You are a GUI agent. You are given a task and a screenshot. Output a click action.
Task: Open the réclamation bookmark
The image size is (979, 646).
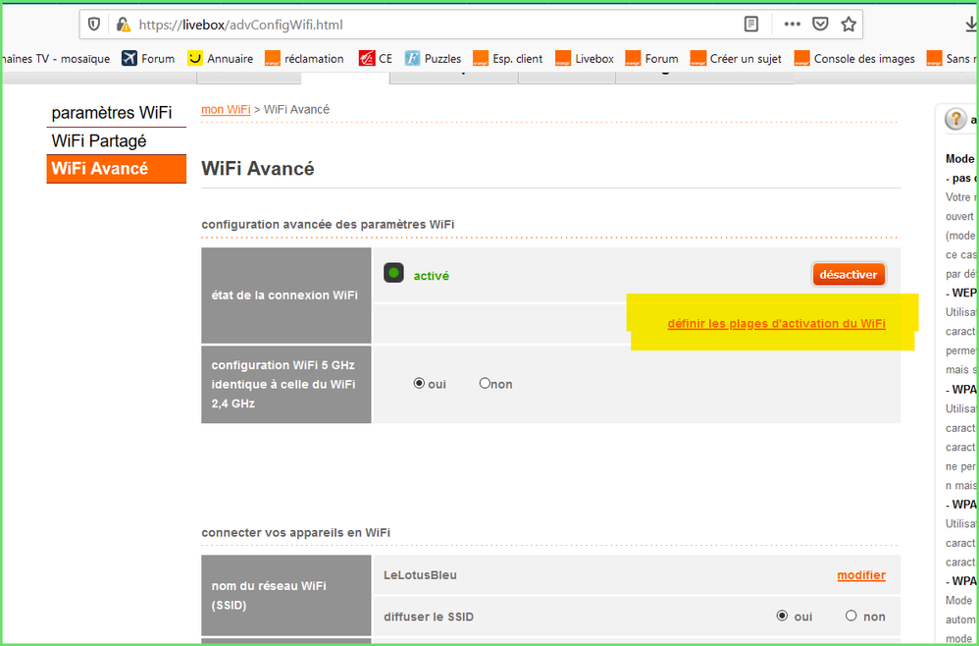point(304,59)
